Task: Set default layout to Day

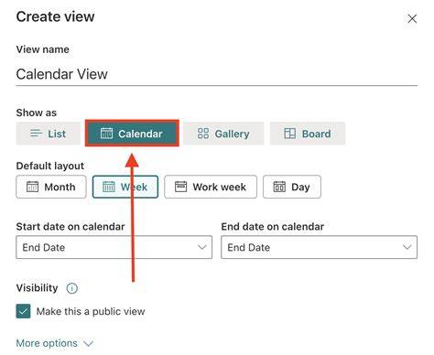Action: (292, 187)
